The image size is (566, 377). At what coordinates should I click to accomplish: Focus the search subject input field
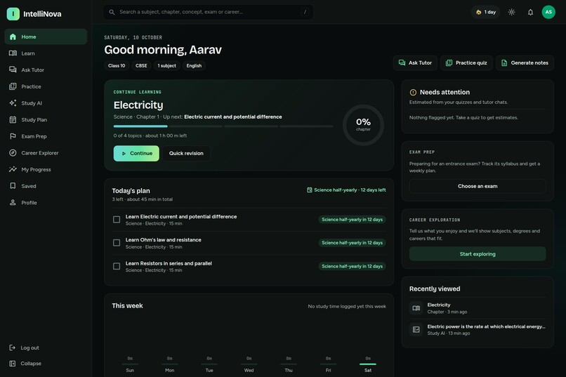click(x=209, y=12)
